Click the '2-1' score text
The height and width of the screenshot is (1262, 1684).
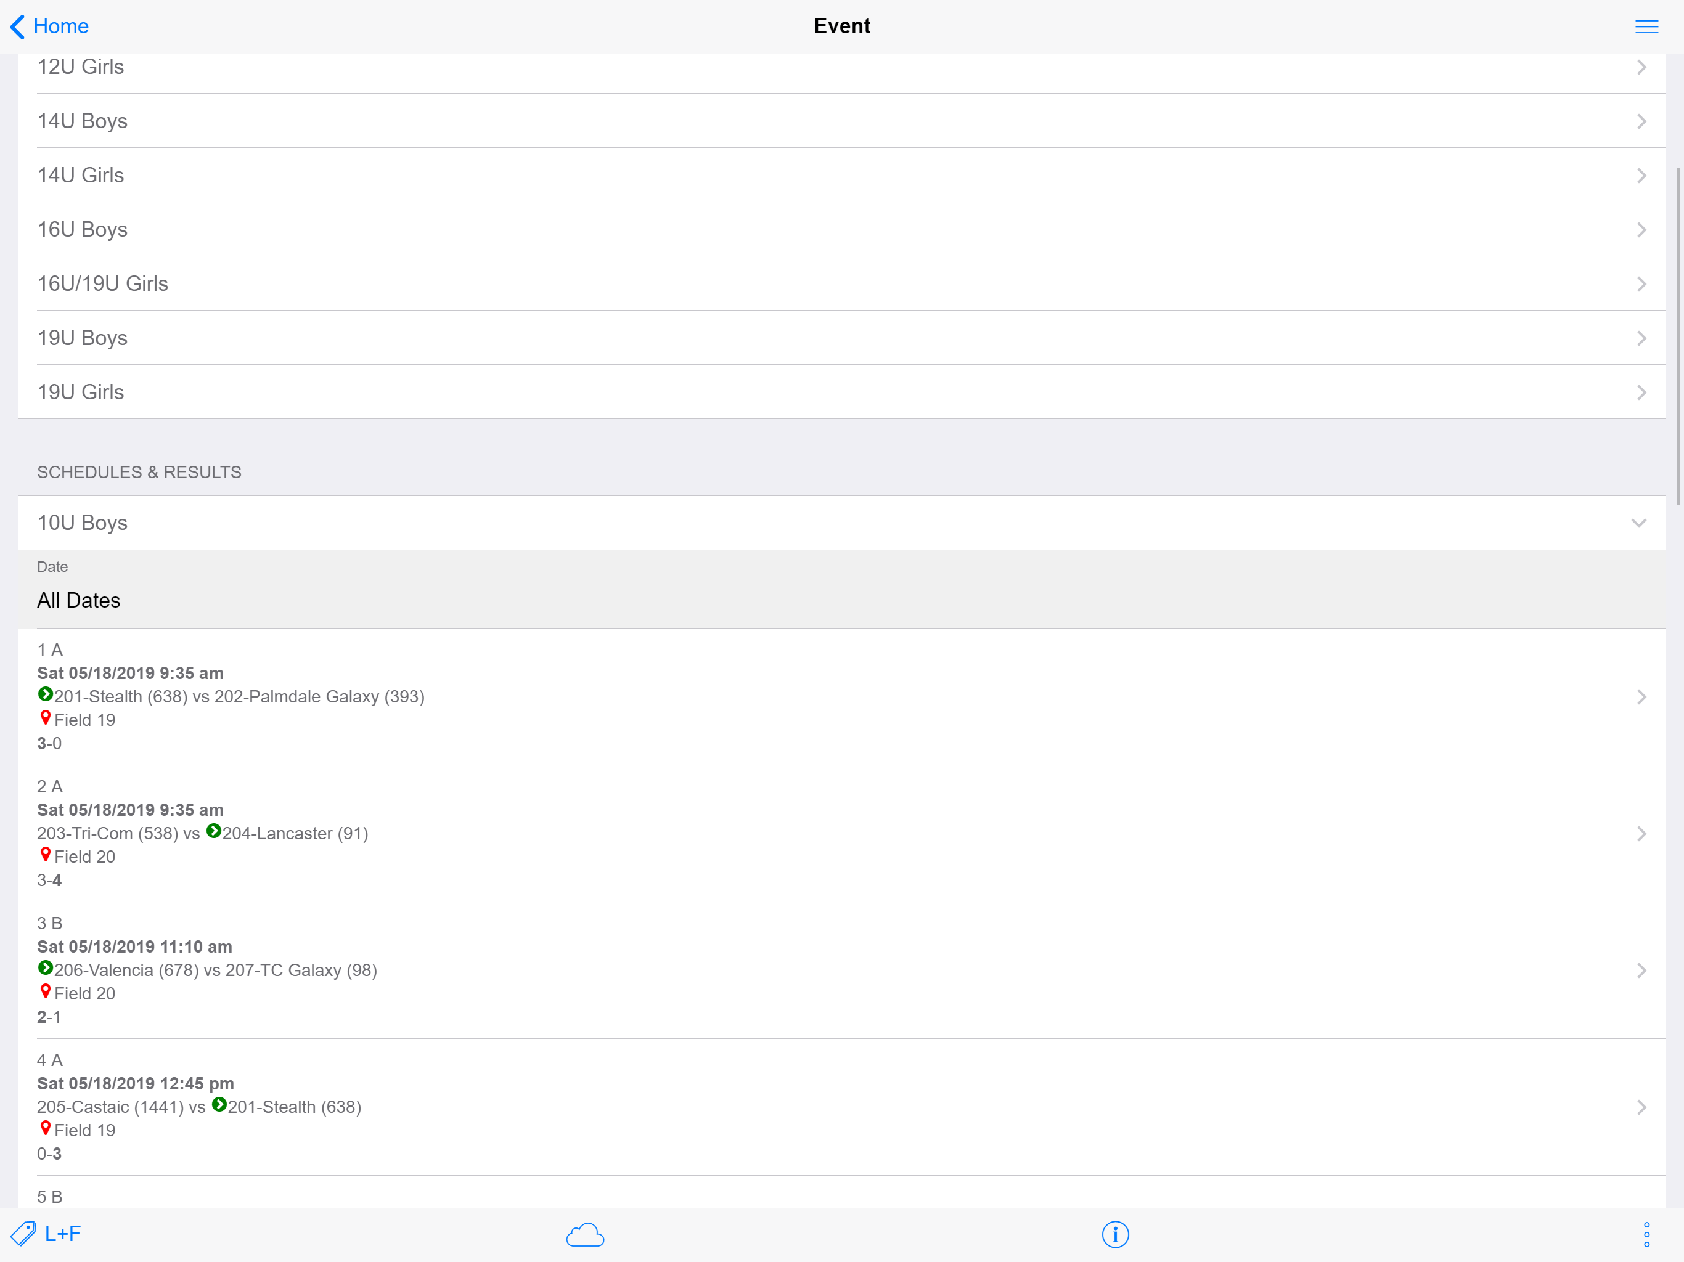tap(49, 1017)
